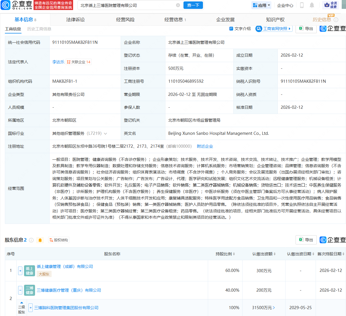Open the 应用 dropdown in the header

pos(261,5)
